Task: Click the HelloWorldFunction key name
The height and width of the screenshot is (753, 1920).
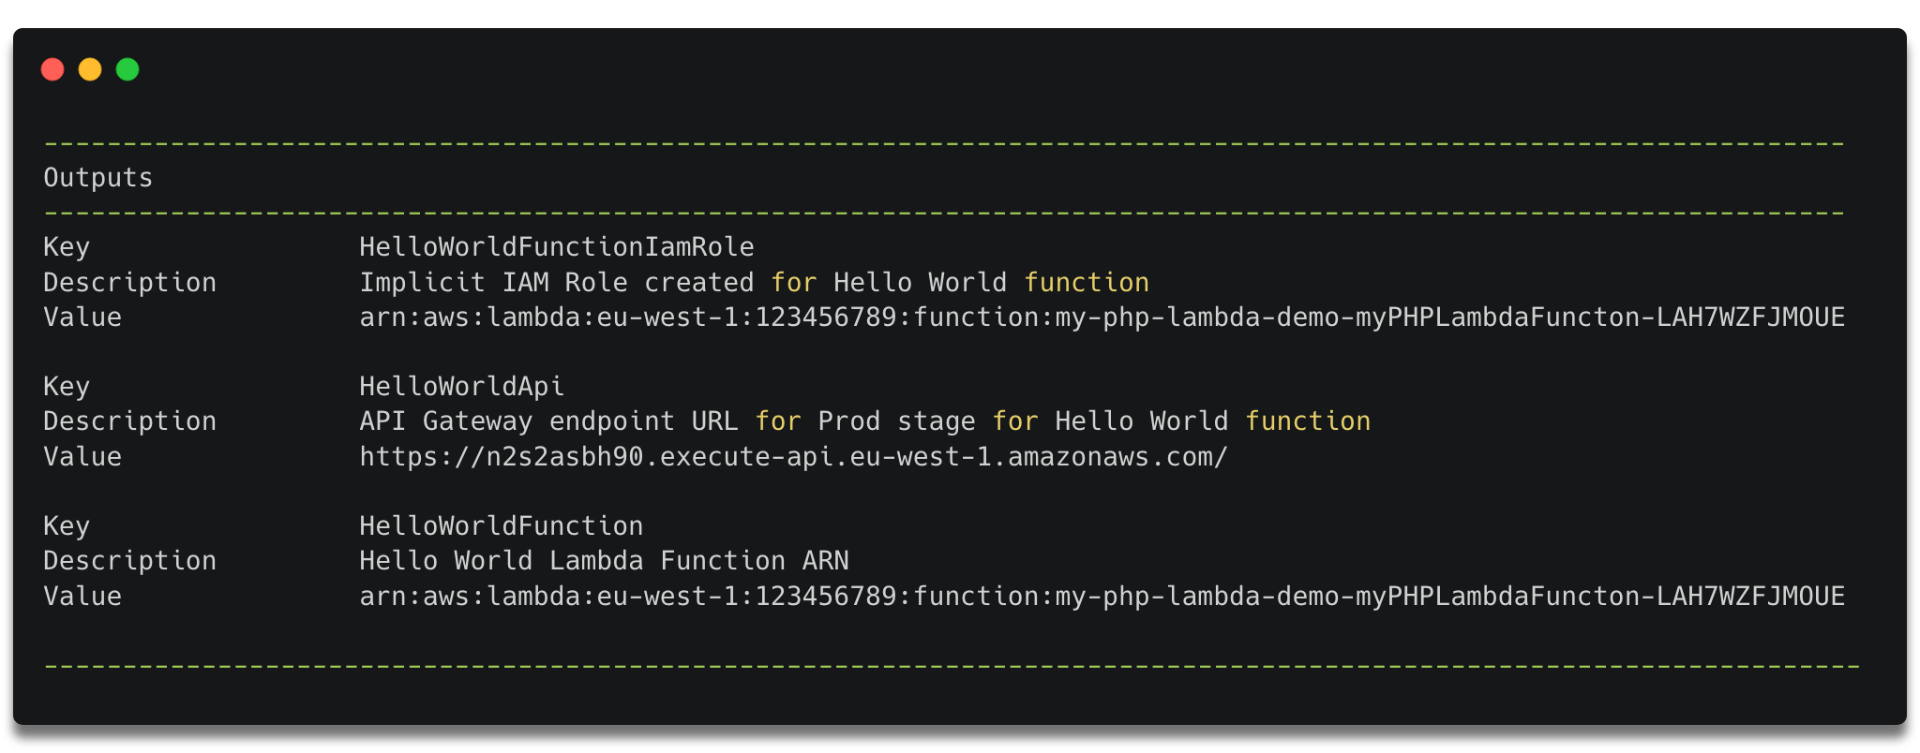Action: 502,526
